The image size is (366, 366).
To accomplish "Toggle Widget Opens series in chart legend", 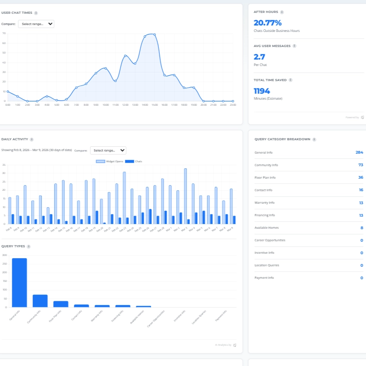I will (109, 161).
